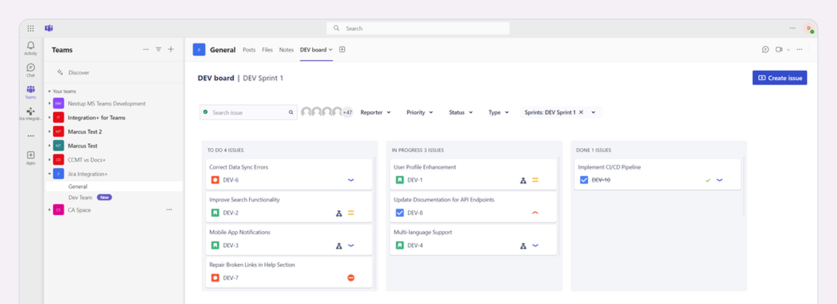Open the Status filter dropdown

pyautogui.click(x=461, y=112)
